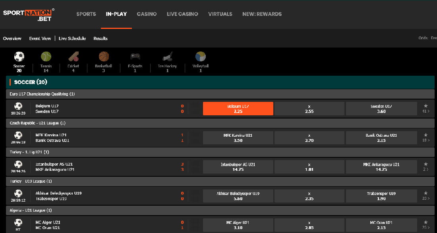Viewport: 437px width, 233px height.
Task: Favorite the MFK Karvina U21 match star
Action: point(425,135)
